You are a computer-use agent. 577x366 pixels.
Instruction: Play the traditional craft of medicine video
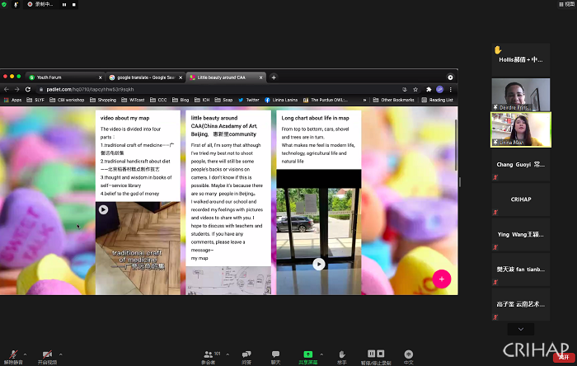(103, 209)
